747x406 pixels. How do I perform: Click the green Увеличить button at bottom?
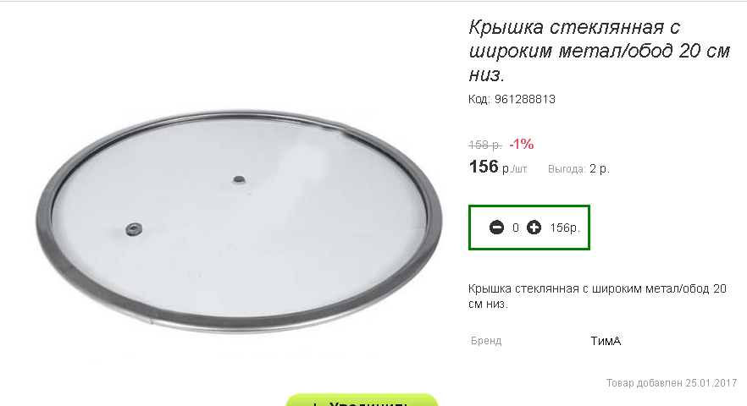pos(362,400)
